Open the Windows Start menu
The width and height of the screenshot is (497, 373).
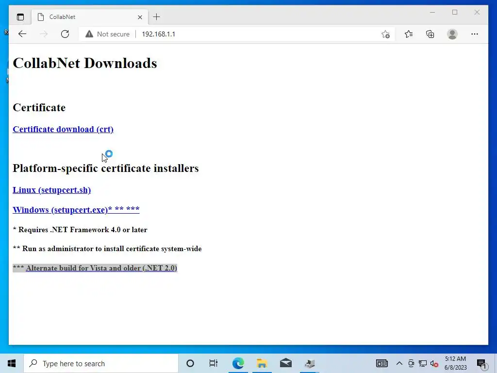pyautogui.click(x=12, y=363)
